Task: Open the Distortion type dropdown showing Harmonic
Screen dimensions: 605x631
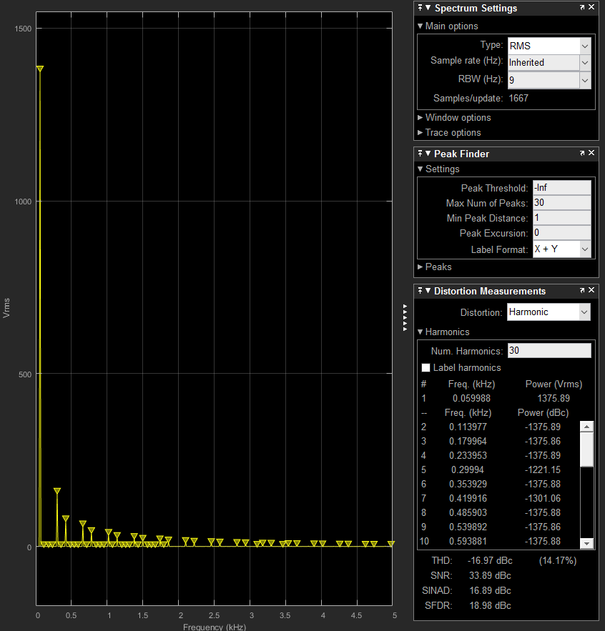Action: point(584,312)
